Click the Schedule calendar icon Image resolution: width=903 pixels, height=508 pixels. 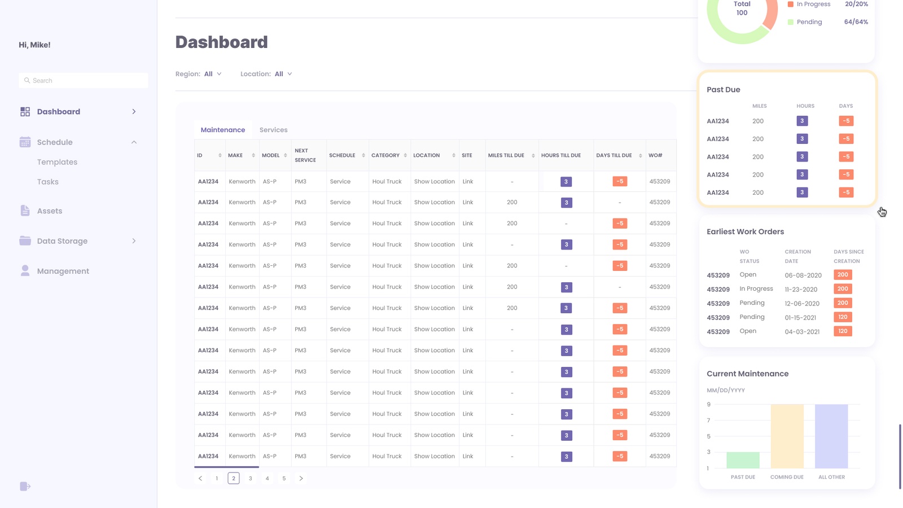click(25, 142)
